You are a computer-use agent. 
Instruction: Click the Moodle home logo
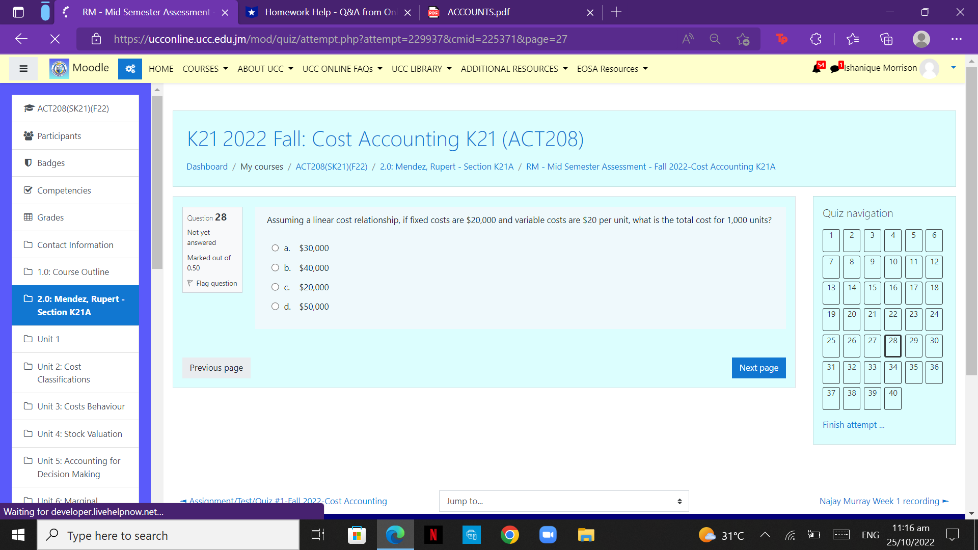(59, 68)
